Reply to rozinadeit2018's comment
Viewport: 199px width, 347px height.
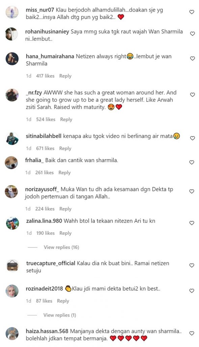tap(63, 301)
